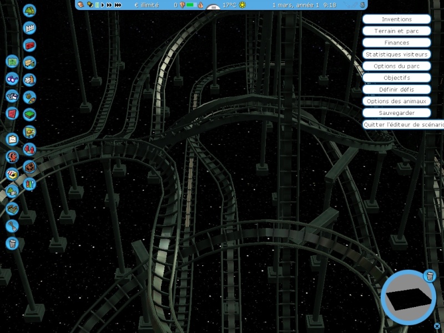The width and height of the screenshot is (444, 333).
Task: Open the clipboard chart icon
Action: click(x=12, y=139)
